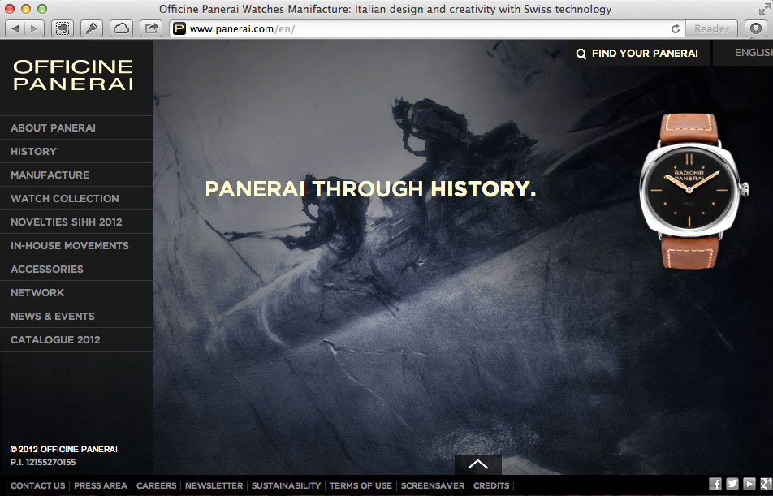Open the Share toolbar button
This screenshot has height=496, width=773.
[151, 28]
